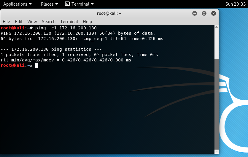The height and width of the screenshot is (157, 248).
Task: Click the scrollbar up arrow
Action: 217,27
